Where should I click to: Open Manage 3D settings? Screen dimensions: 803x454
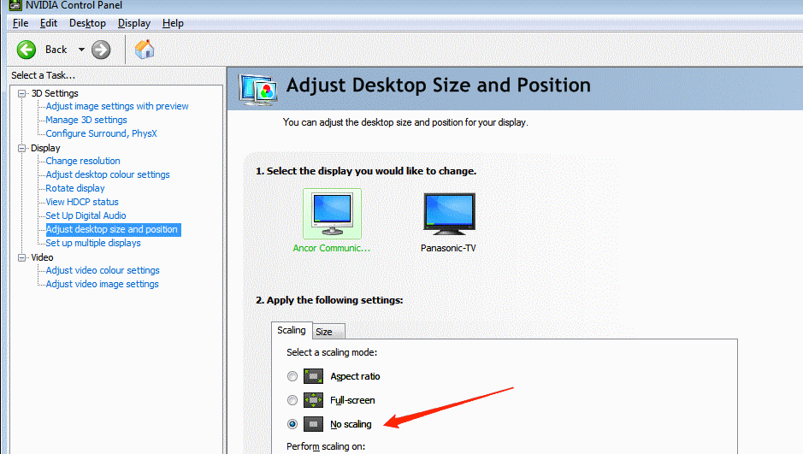[86, 120]
